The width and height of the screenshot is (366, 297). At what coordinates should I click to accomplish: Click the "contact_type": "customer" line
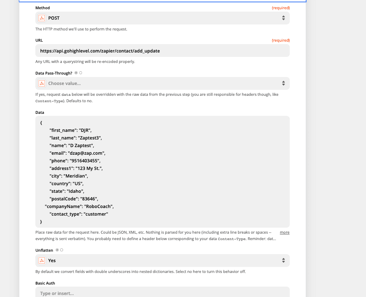point(79,214)
